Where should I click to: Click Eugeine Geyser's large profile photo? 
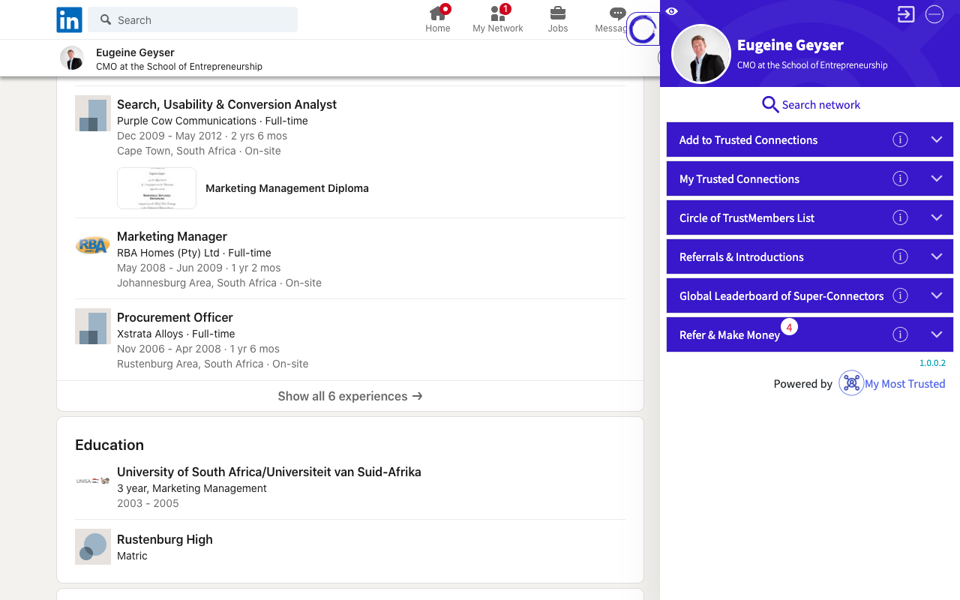(x=701, y=54)
